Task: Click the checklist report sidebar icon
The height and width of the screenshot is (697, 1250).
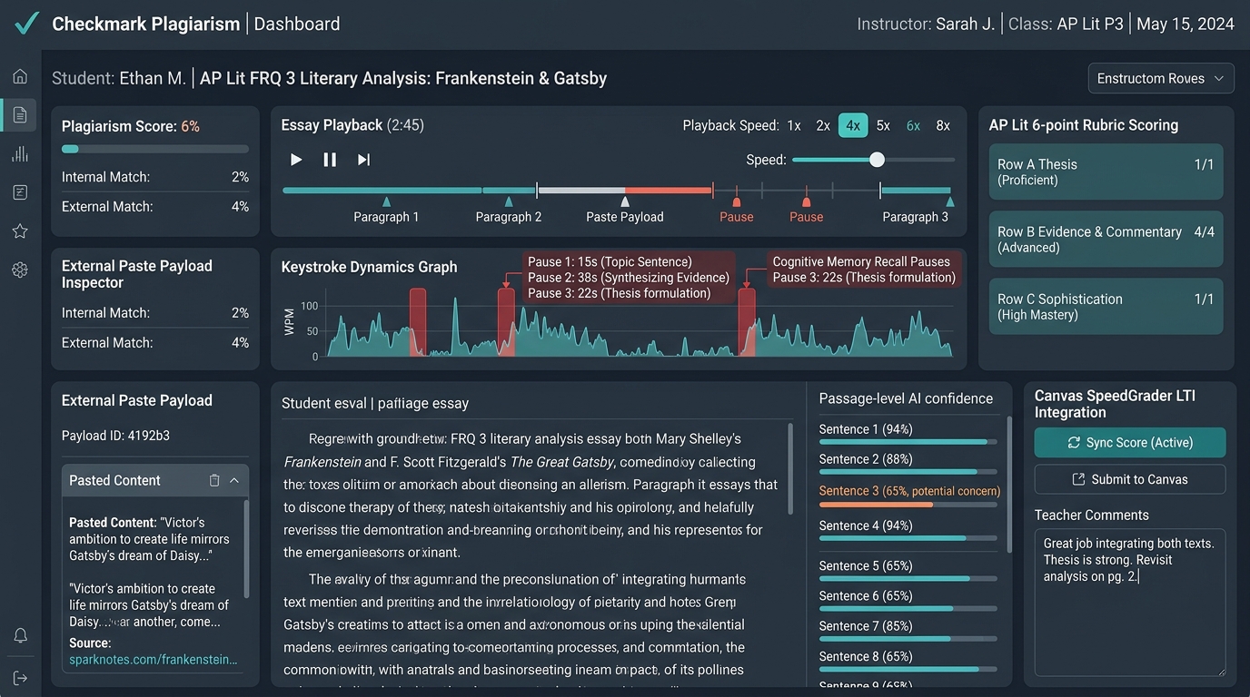Action: point(20,192)
